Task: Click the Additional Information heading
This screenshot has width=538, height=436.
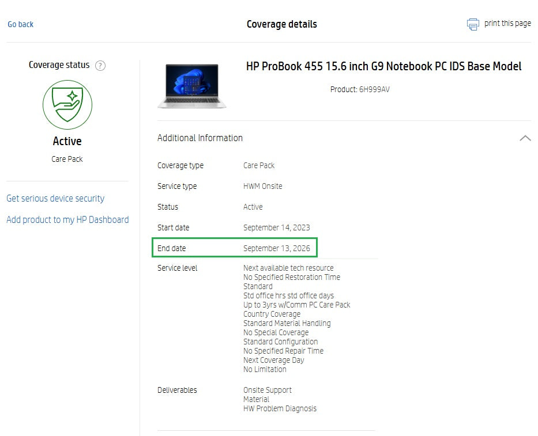Action: (200, 138)
